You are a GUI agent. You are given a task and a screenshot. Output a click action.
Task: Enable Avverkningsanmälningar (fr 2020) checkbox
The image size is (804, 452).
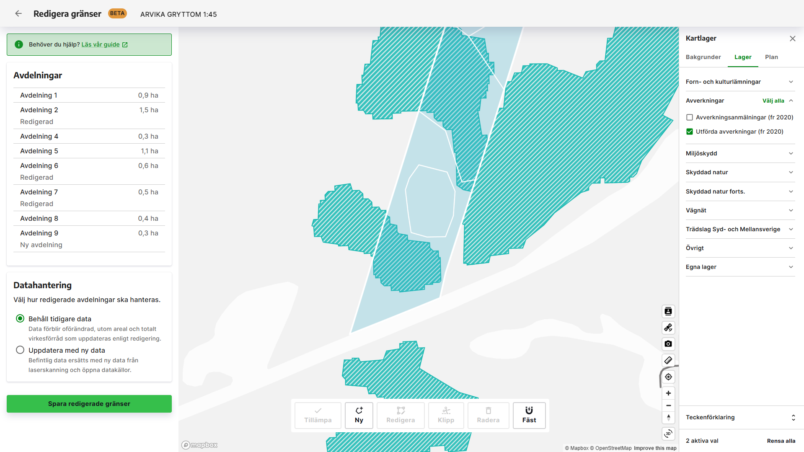pos(690,117)
